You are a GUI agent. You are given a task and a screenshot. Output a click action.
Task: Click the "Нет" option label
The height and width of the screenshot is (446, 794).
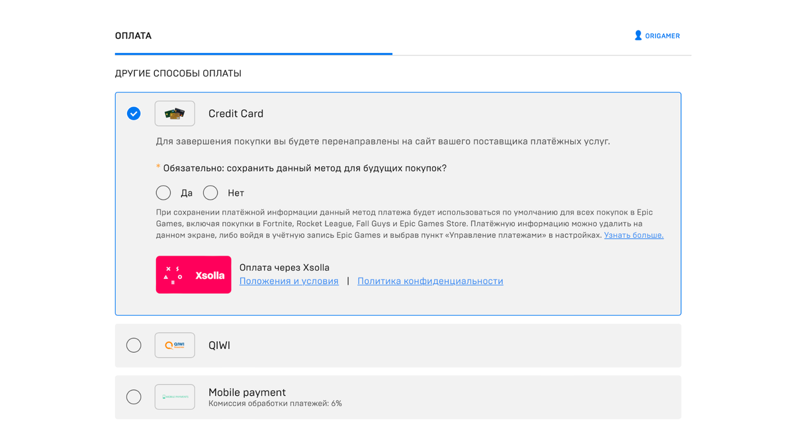coord(236,194)
